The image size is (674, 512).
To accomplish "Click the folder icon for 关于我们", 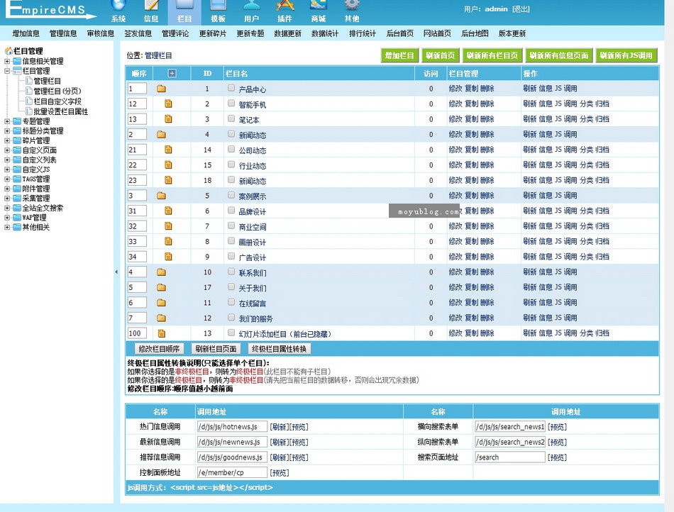I will pos(161,287).
